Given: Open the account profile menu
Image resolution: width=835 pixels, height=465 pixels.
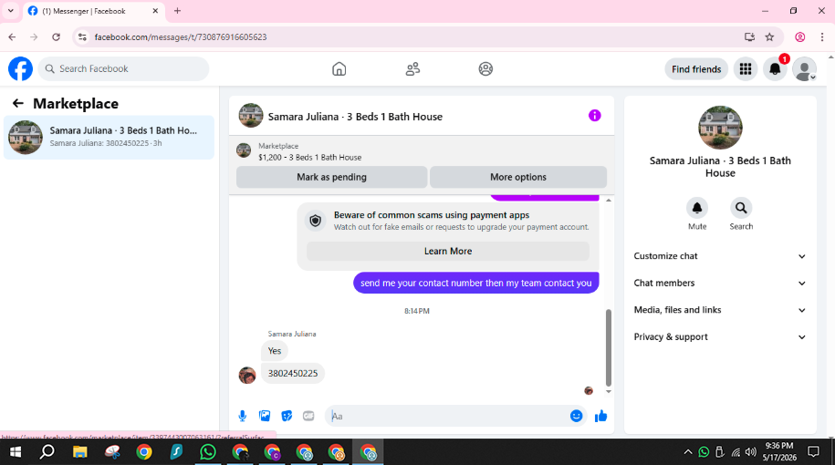Looking at the screenshot, I should coord(804,69).
